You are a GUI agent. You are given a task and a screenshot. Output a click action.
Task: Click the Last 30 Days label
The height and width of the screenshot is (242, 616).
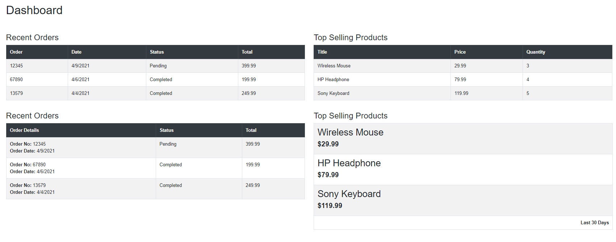(594, 222)
